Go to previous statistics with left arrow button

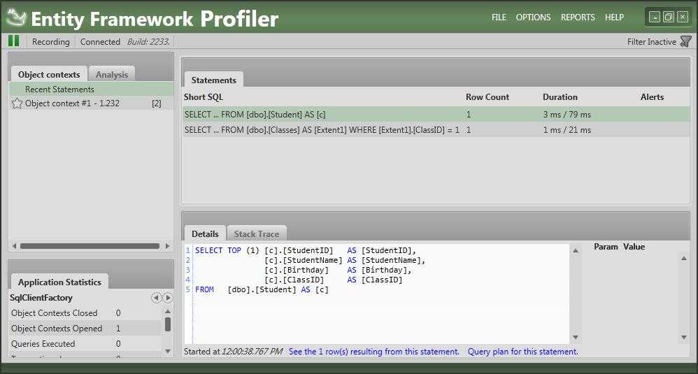coord(156,298)
